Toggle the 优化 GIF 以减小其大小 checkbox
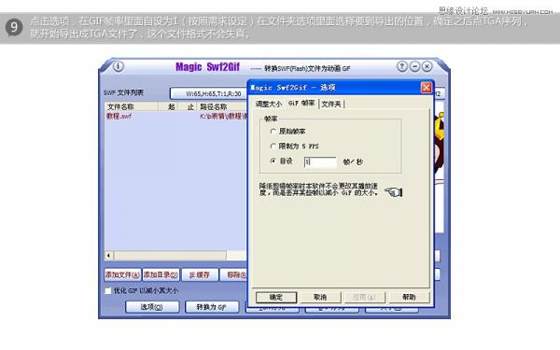 coord(108,290)
